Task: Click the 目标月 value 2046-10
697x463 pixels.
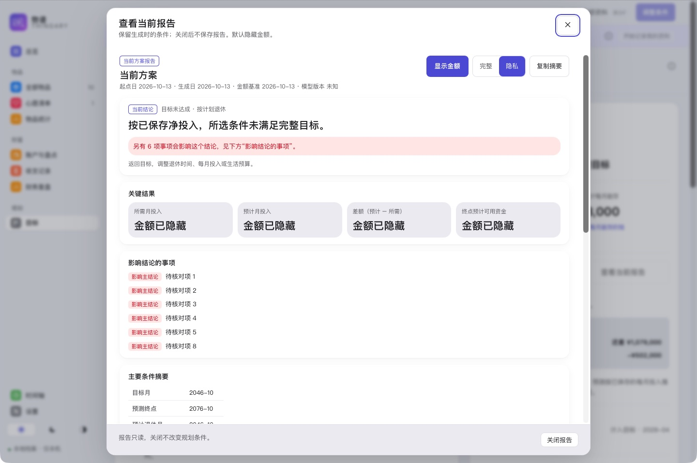Action: coord(201,393)
